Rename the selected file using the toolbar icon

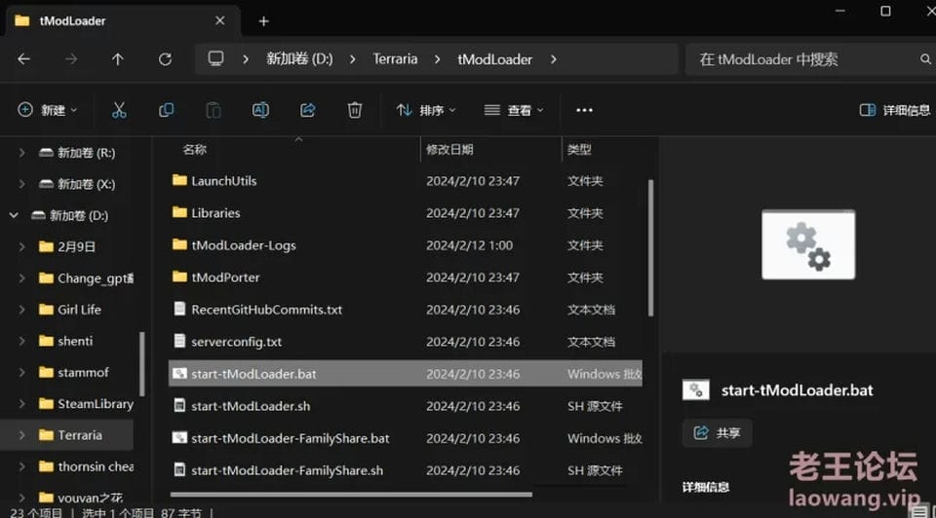pos(261,110)
